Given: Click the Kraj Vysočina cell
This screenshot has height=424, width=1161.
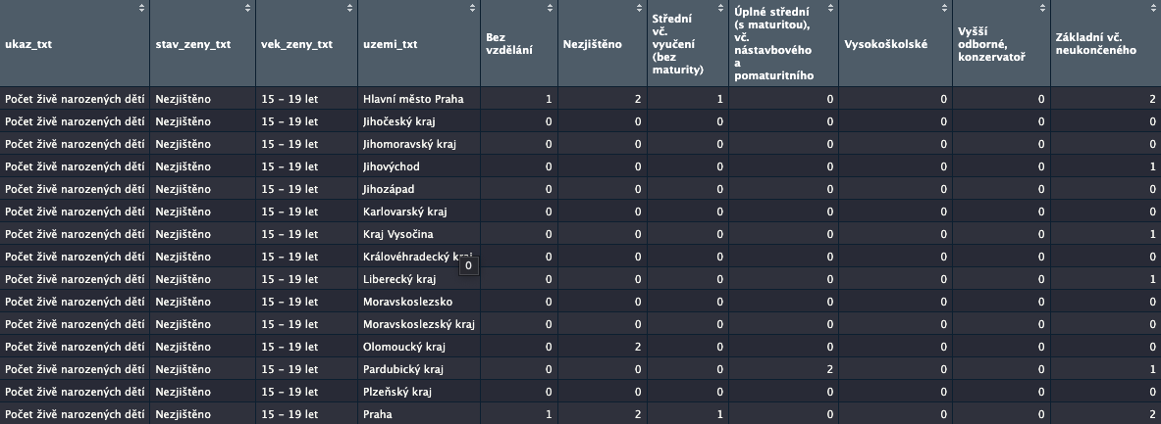Looking at the screenshot, I should coord(397,234).
